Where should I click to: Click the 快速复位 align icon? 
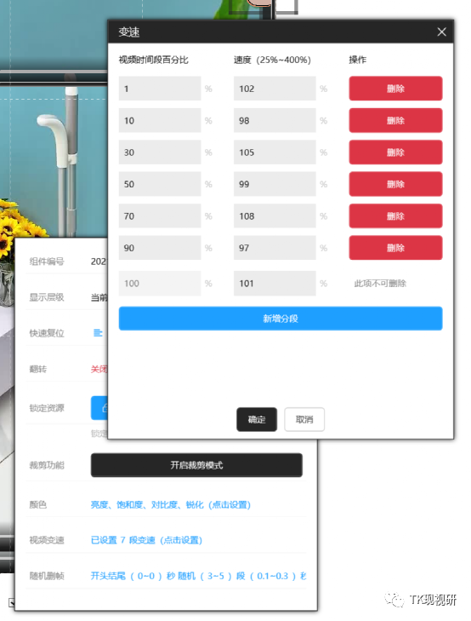click(98, 333)
